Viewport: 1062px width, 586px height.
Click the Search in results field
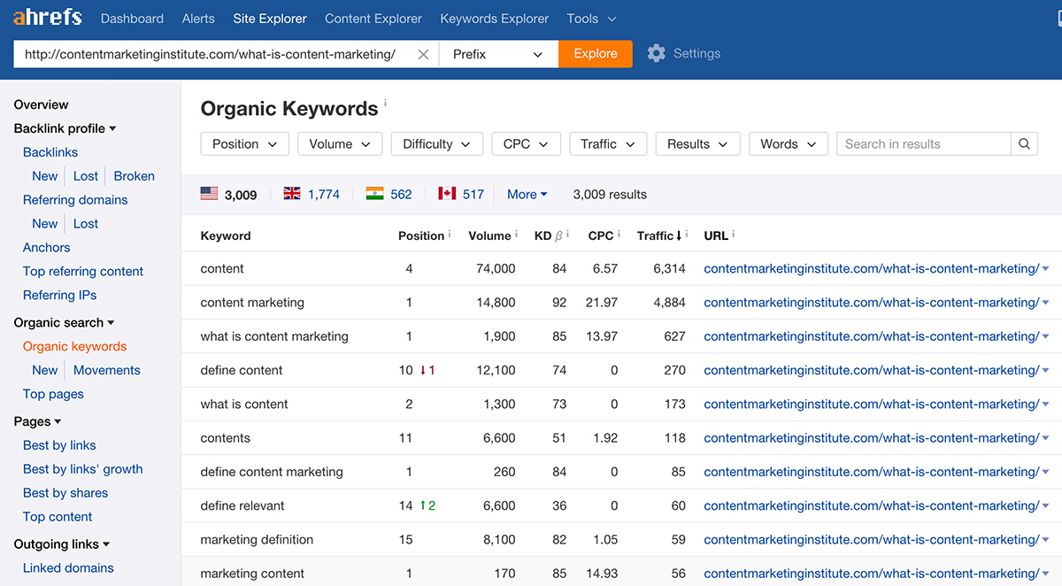coord(924,144)
